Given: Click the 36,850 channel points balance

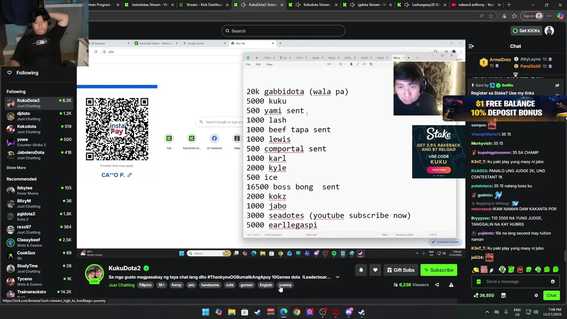Looking at the screenshot, I should click(x=484, y=296).
